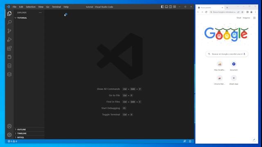Image resolution: width=262 pixels, height=147 pixels.
Task: Click the feedback icon in status bar
Action: tap(185, 141)
